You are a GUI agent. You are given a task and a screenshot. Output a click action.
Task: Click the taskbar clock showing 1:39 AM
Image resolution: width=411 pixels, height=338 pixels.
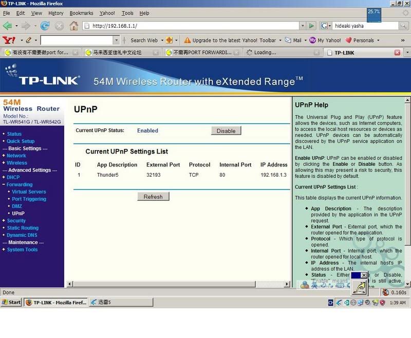(398, 303)
